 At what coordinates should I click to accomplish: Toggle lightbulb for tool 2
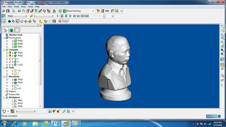point(13,73)
